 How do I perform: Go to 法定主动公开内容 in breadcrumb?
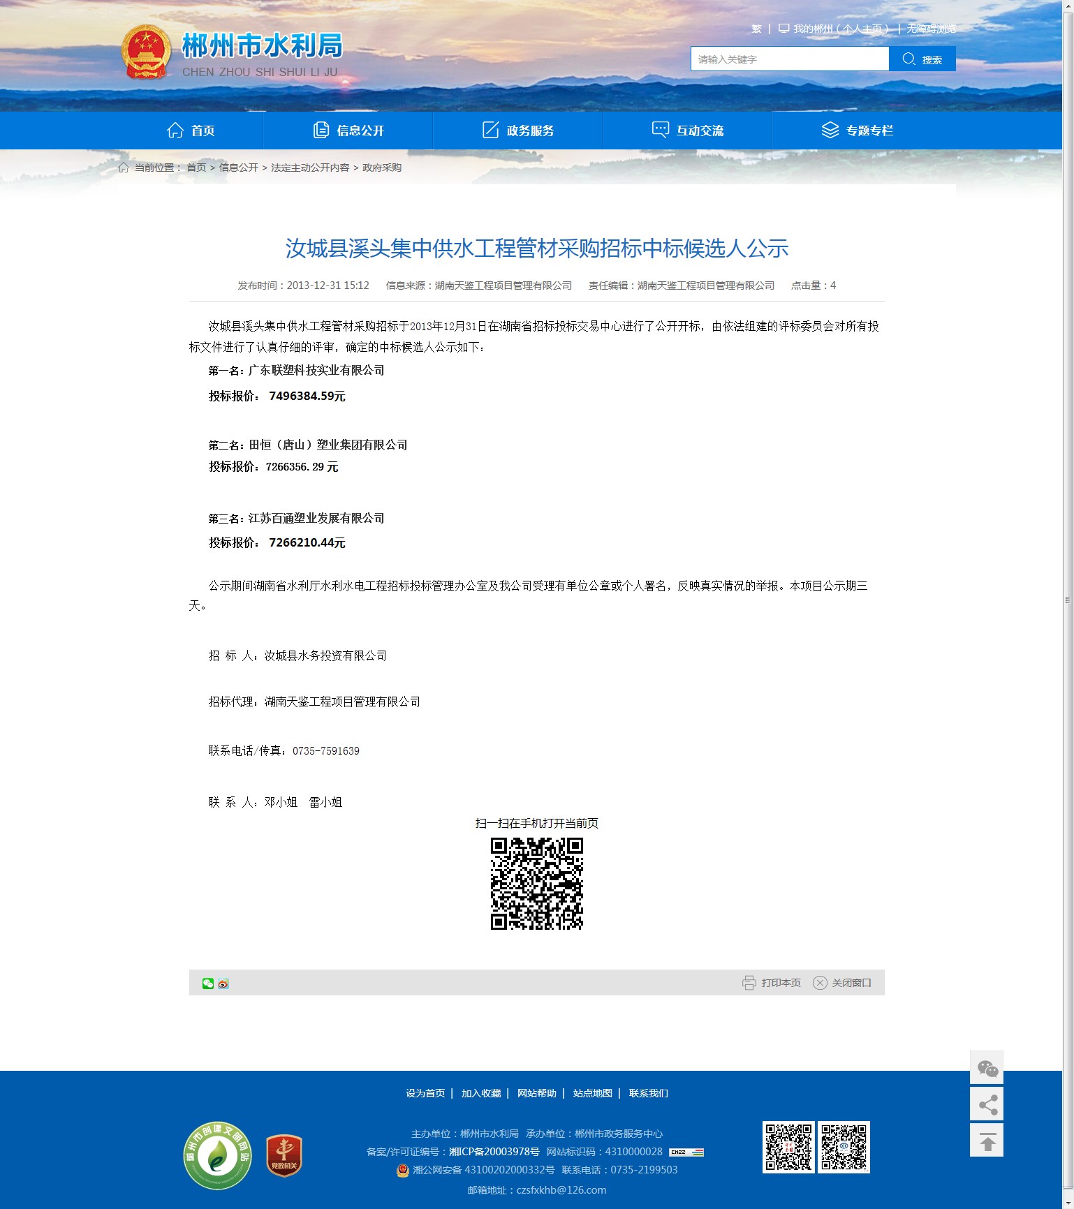310,168
